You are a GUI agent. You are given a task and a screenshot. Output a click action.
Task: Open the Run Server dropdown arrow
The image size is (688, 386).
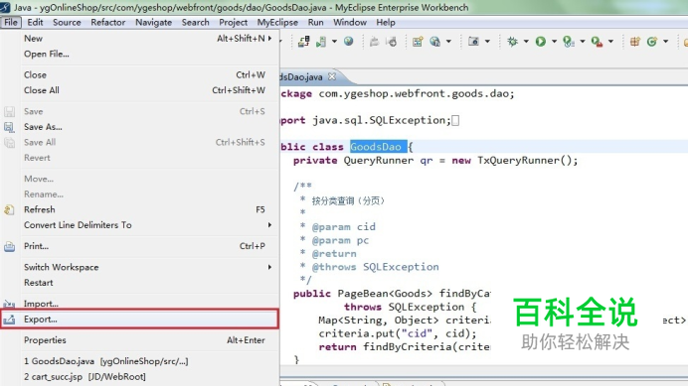click(334, 42)
